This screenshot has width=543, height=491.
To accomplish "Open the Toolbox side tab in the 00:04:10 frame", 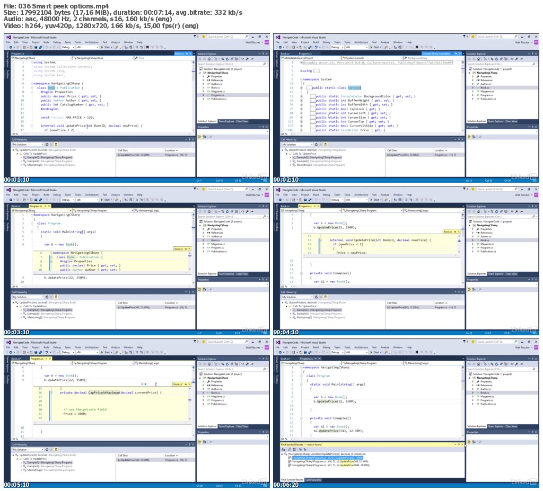I will pyautogui.click(x=276, y=227).
